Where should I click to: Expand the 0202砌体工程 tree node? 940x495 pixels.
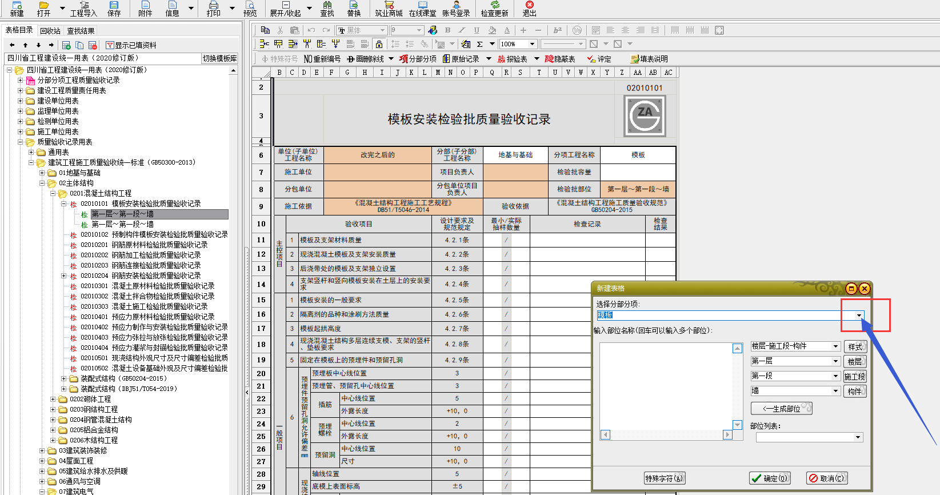tap(53, 399)
